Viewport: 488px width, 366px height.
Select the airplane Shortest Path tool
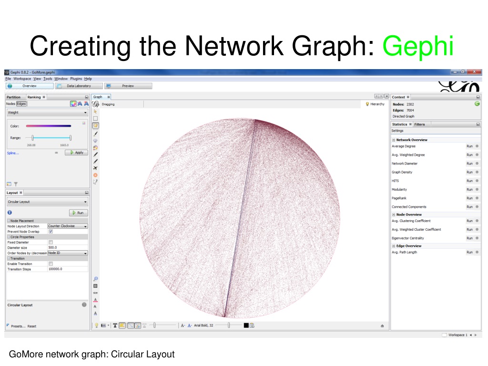[x=95, y=168]
